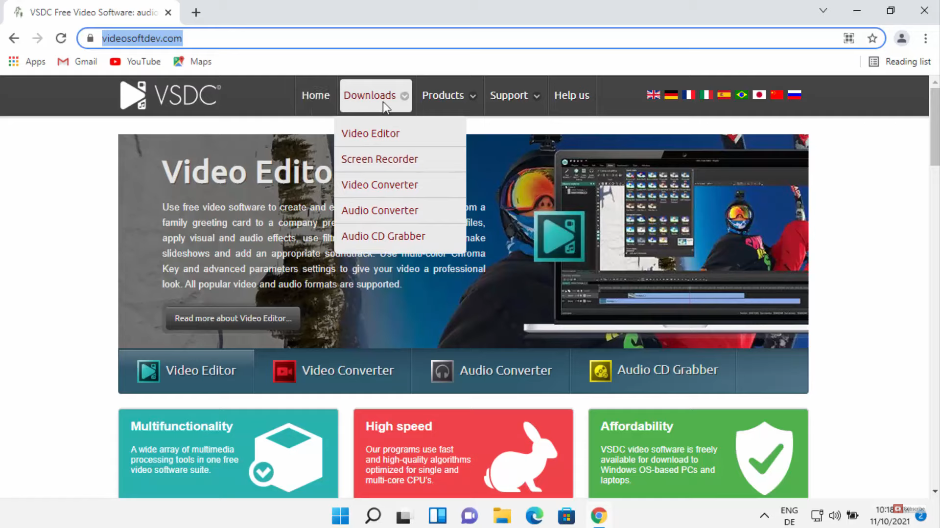Open the tab search chevron in title bar
The image size is (940, 528).
click(823, 10)
